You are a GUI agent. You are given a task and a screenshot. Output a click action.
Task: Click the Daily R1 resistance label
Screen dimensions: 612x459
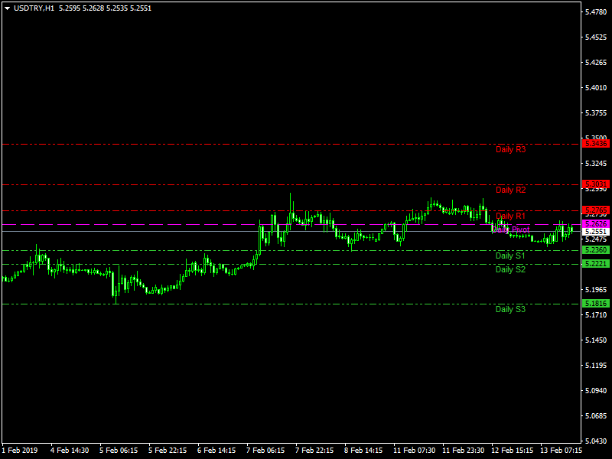(510, 216)
